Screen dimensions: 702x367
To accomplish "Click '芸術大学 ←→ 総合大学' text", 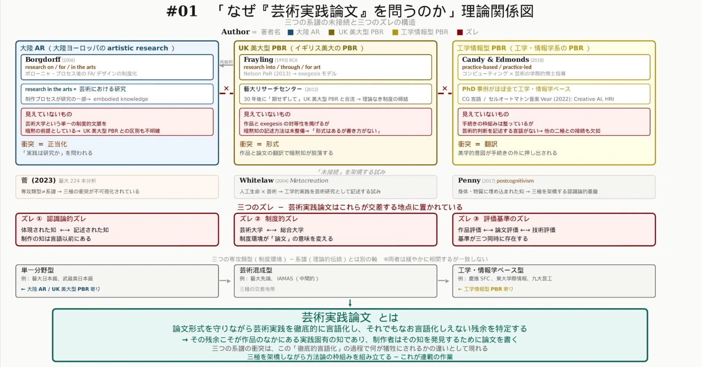I will [272, 230].
